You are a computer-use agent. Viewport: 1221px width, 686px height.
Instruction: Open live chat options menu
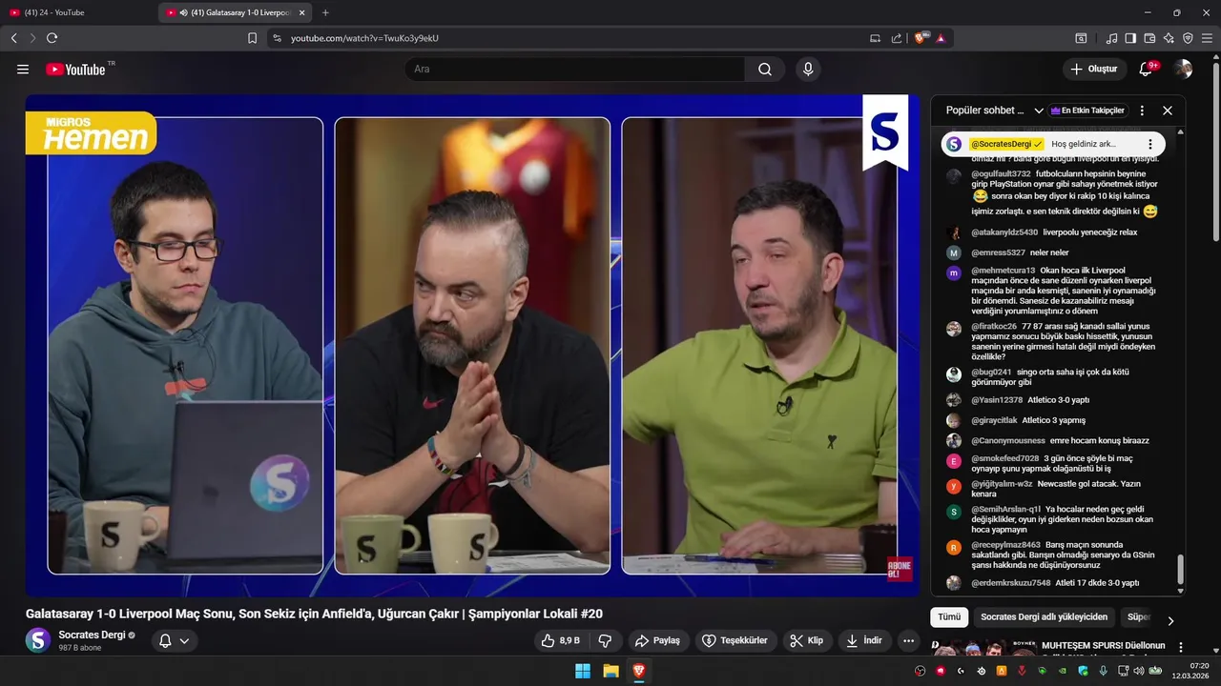tap(1142, 111)
